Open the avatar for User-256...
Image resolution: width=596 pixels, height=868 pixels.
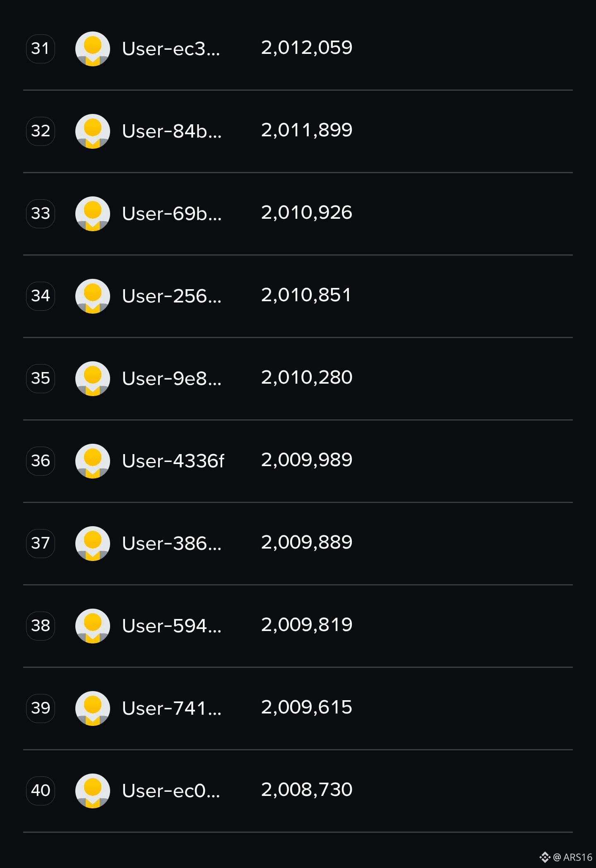pos(92,296)
